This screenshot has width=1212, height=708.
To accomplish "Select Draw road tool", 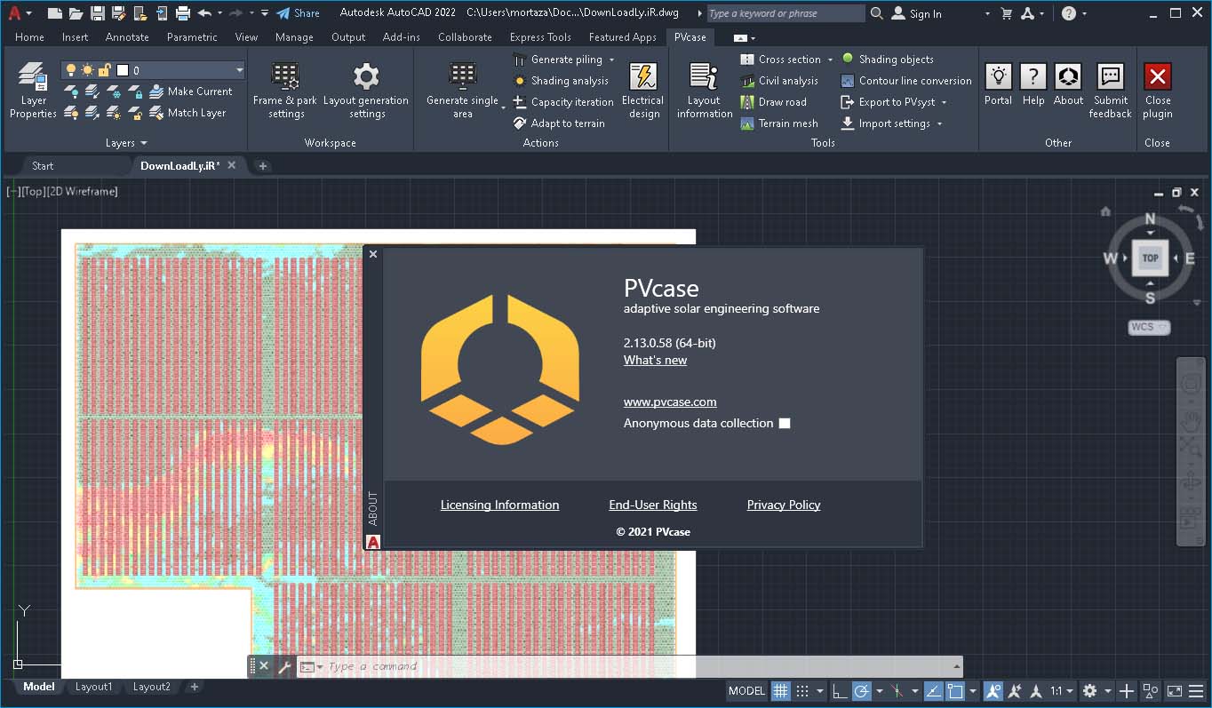I will [x=773, y=102].
